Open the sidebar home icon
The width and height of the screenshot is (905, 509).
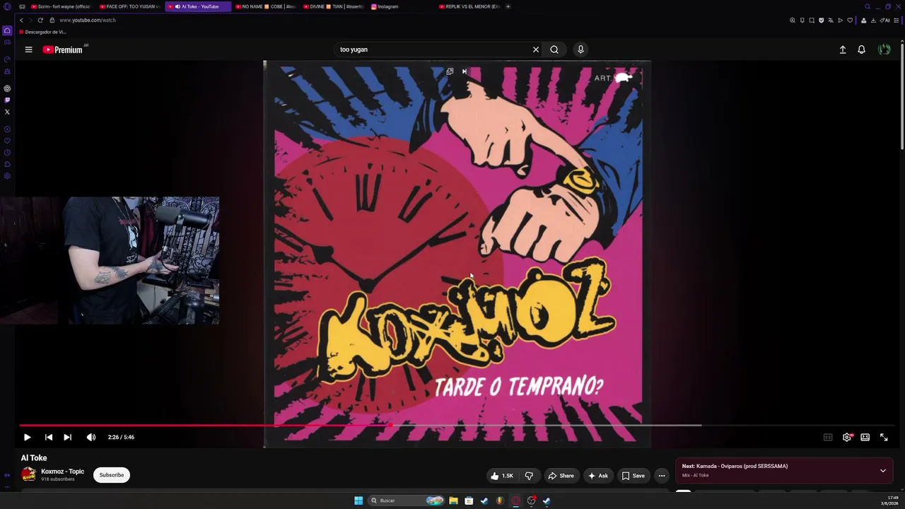(7, 30)
